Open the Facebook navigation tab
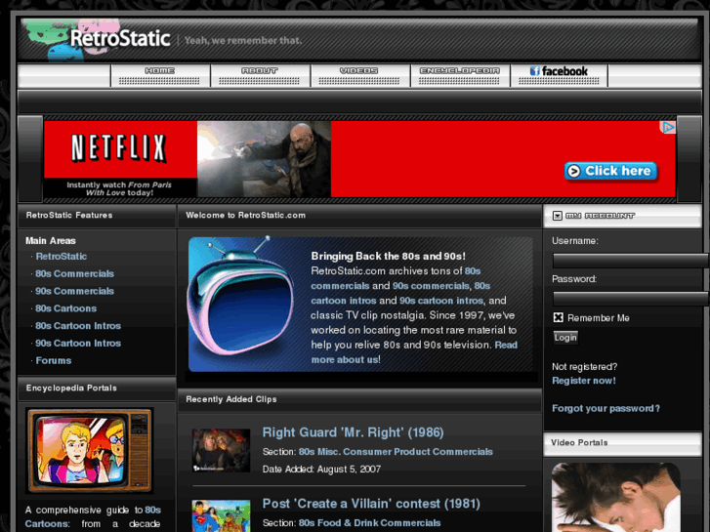 (x=560, y=75)
